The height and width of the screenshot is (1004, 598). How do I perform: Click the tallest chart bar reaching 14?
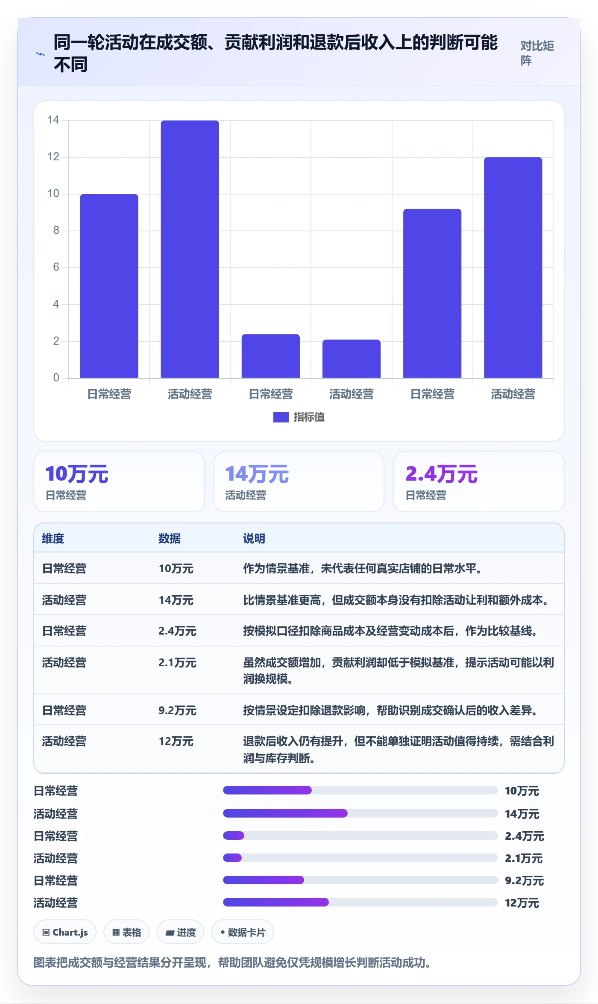point(190,249)
